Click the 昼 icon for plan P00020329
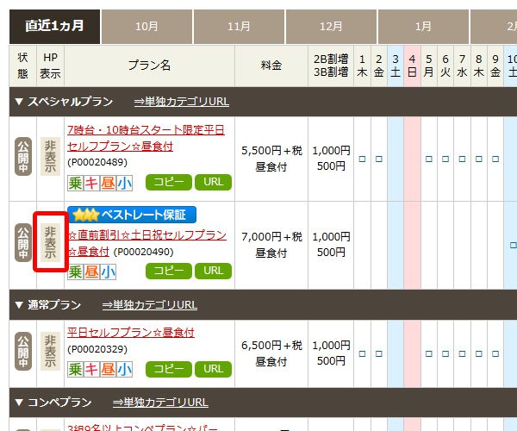 click(108, 369)
